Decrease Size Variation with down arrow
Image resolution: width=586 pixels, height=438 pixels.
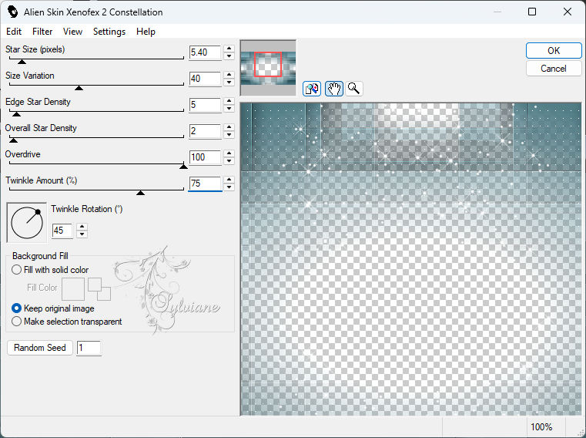[x=229, y=83]
